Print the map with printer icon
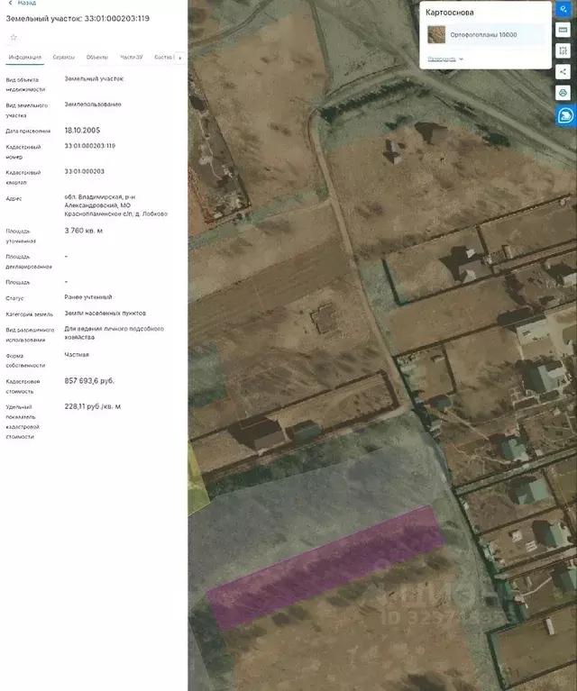This screenshot has height=691, width=577. [x=563, y=93]
